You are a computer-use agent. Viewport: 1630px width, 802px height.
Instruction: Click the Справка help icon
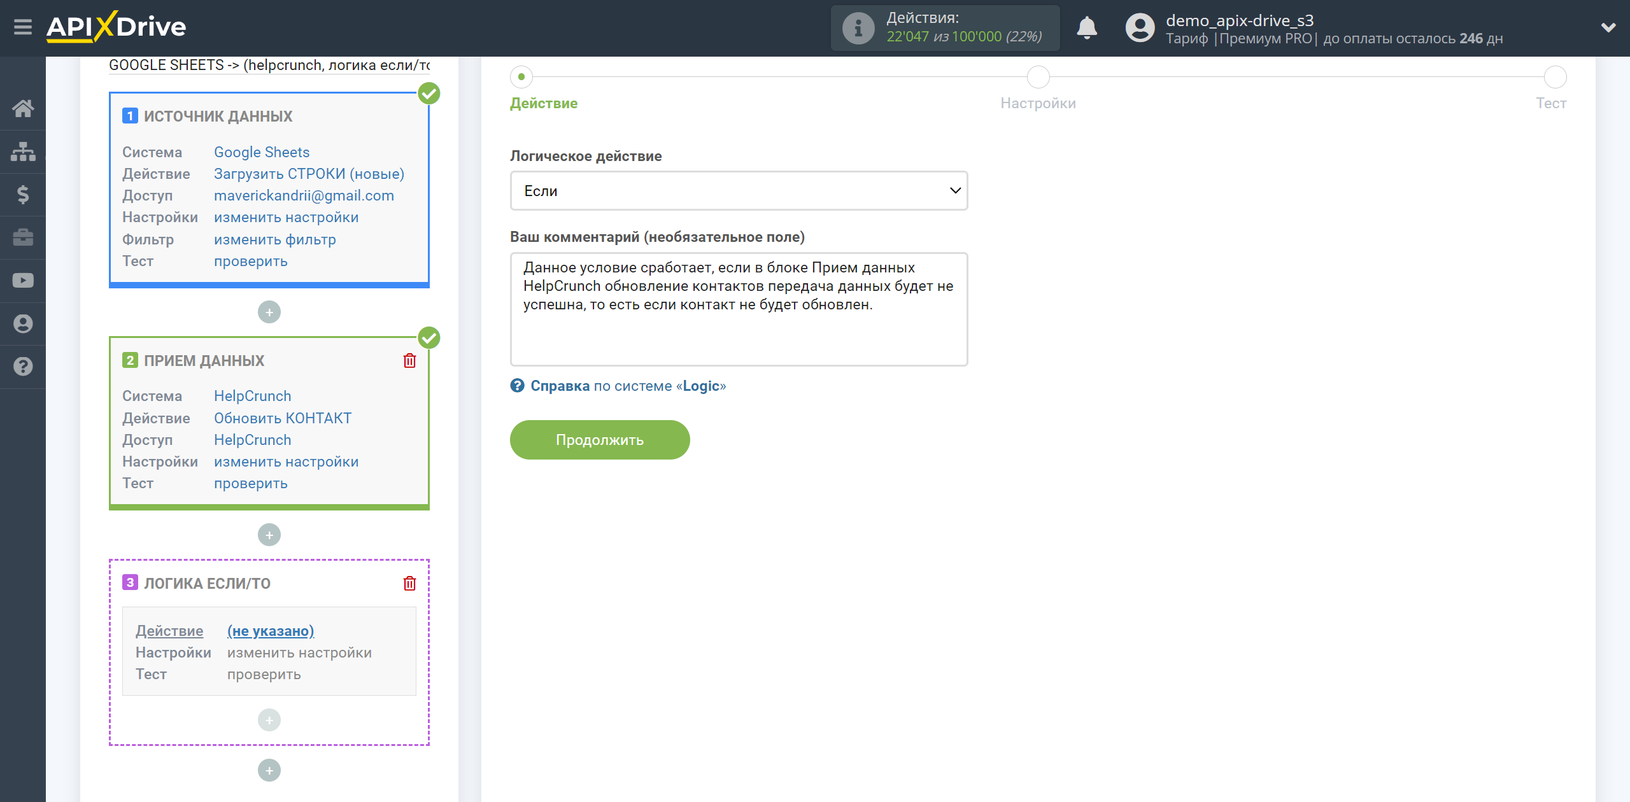pos(517,386)
